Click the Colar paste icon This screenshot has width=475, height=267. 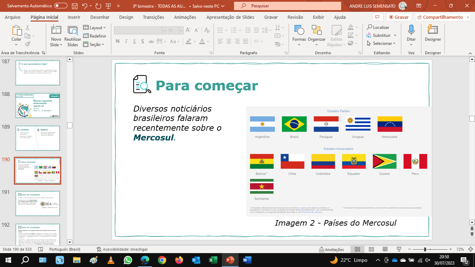click(16, 31)
